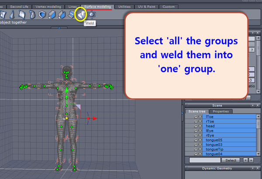Screen dimensions: 262x179
Task: Close the Scene panel
Action: (x=258, y=106)
